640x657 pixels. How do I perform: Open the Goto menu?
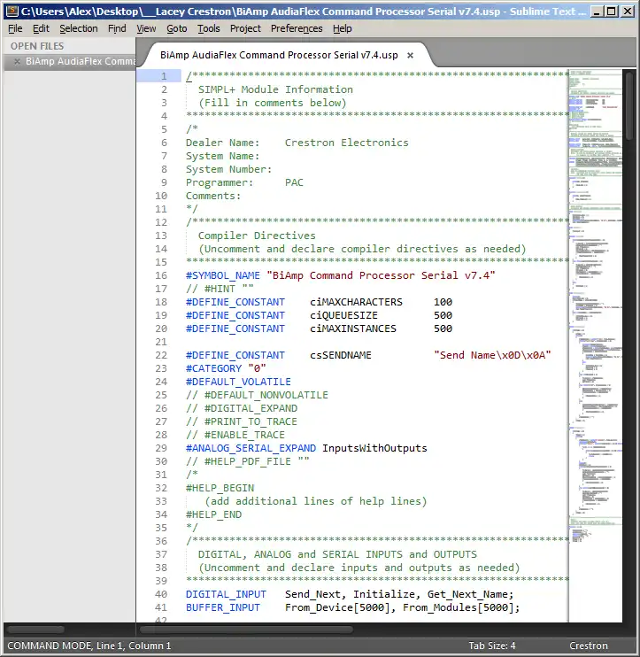point(177,28)
